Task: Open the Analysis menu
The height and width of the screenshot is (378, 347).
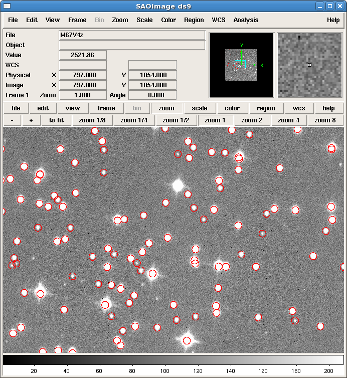Action: (246, 20)
